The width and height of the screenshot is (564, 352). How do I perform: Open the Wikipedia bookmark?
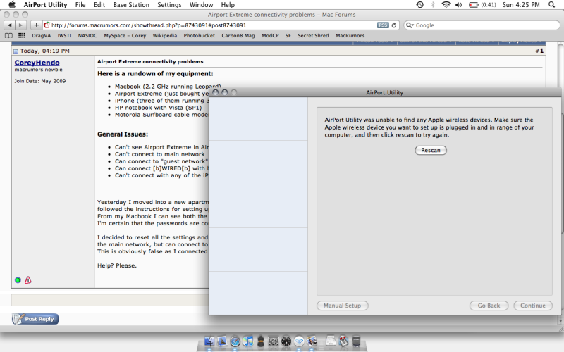[x=165, y=36]
